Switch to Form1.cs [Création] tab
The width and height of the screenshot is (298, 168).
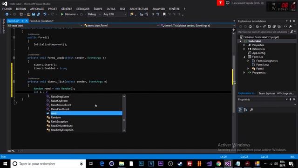coord(41,21)
